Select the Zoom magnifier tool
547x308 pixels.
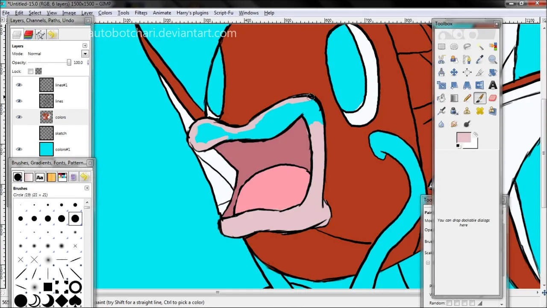pos(493,59)
